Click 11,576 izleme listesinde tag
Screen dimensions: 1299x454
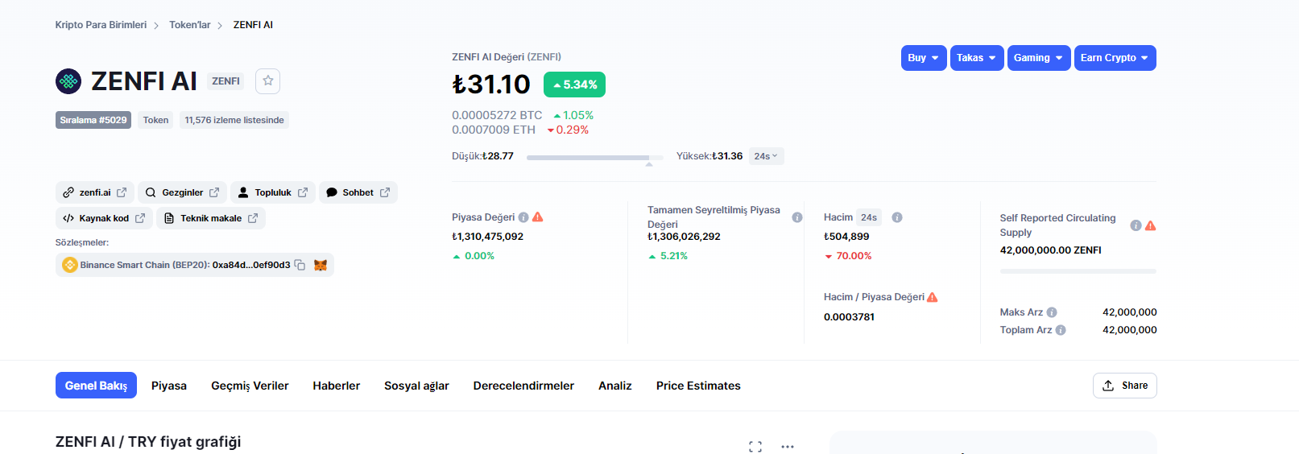point(234,120)
